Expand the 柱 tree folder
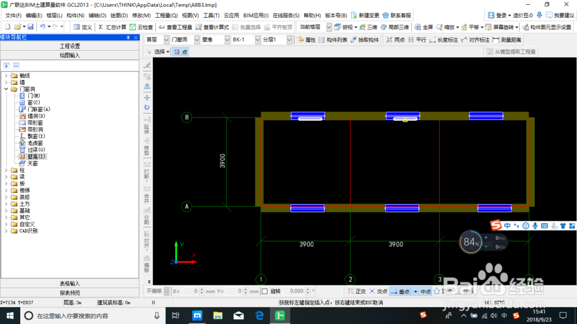Viewport: 577px width, 324px height. 6,170
